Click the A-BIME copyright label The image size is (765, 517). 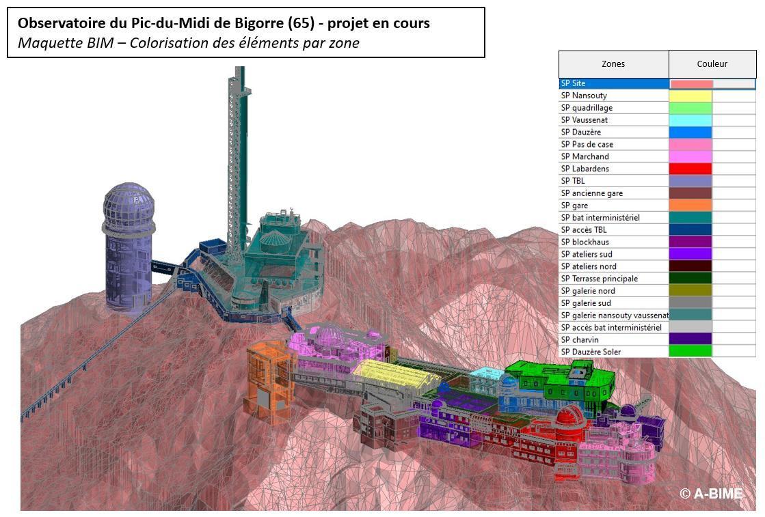tap(710, 493)
